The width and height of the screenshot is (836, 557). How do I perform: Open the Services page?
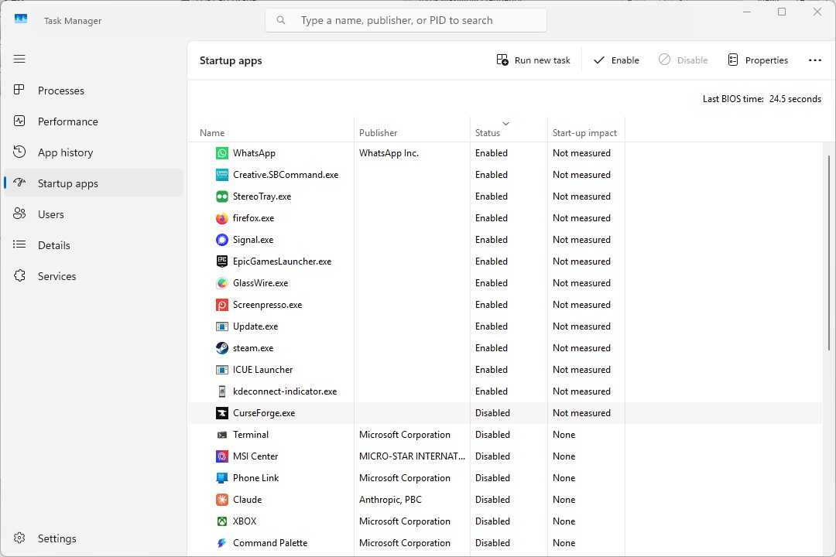94,276
